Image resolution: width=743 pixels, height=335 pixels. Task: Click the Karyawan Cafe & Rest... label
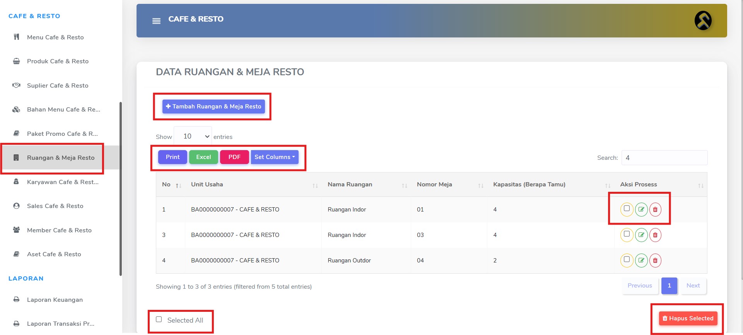(63, 182)
